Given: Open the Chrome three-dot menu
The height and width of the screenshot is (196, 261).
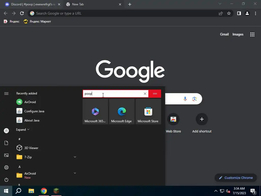Looking at the screenshot, I should (255, 13).
